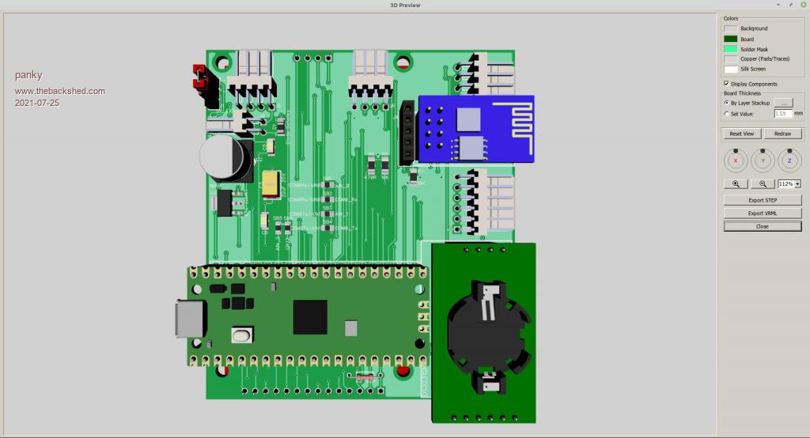
Task: Zoom out with the magnifier minus button
Action: point(763,183)
